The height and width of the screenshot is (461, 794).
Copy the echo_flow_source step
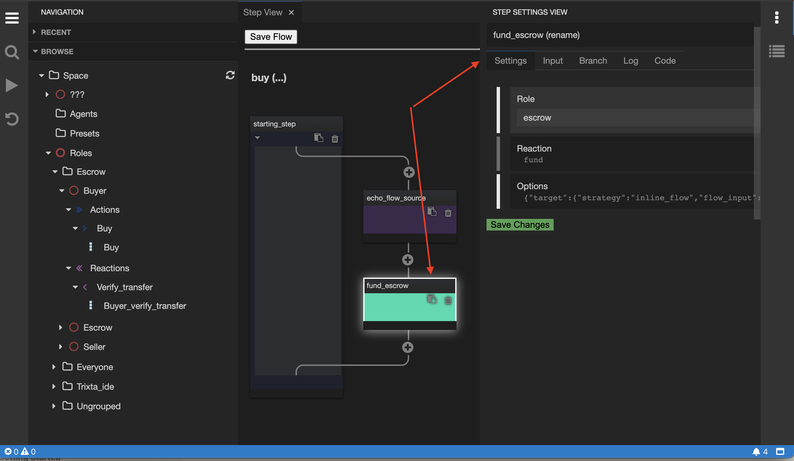pyautogui.click(x=432, y=212)
